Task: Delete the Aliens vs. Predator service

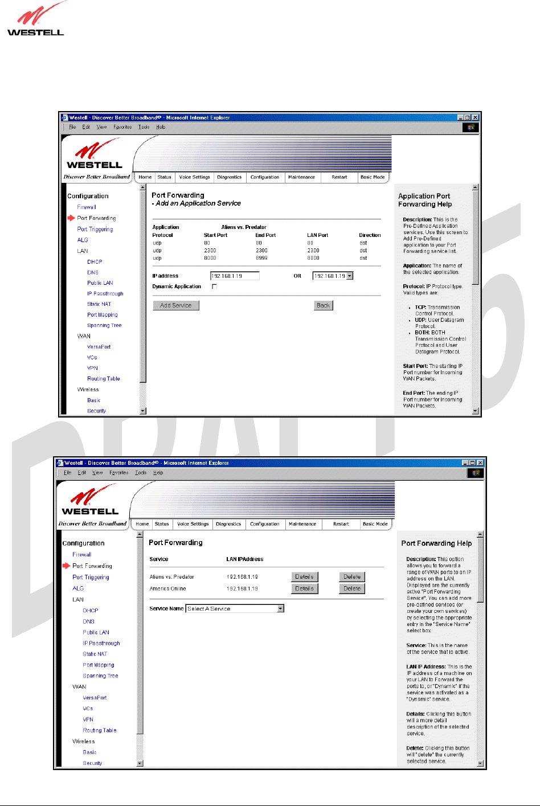Action: tap(352, 577)
